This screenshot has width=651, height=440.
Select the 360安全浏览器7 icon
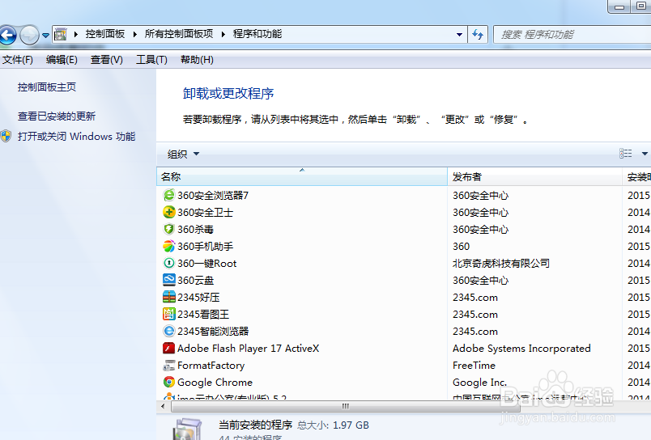coord(169,195)
